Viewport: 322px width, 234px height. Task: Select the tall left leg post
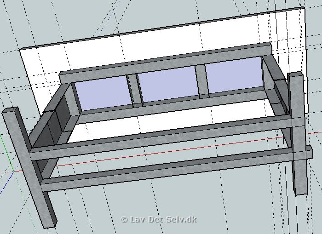29,167
